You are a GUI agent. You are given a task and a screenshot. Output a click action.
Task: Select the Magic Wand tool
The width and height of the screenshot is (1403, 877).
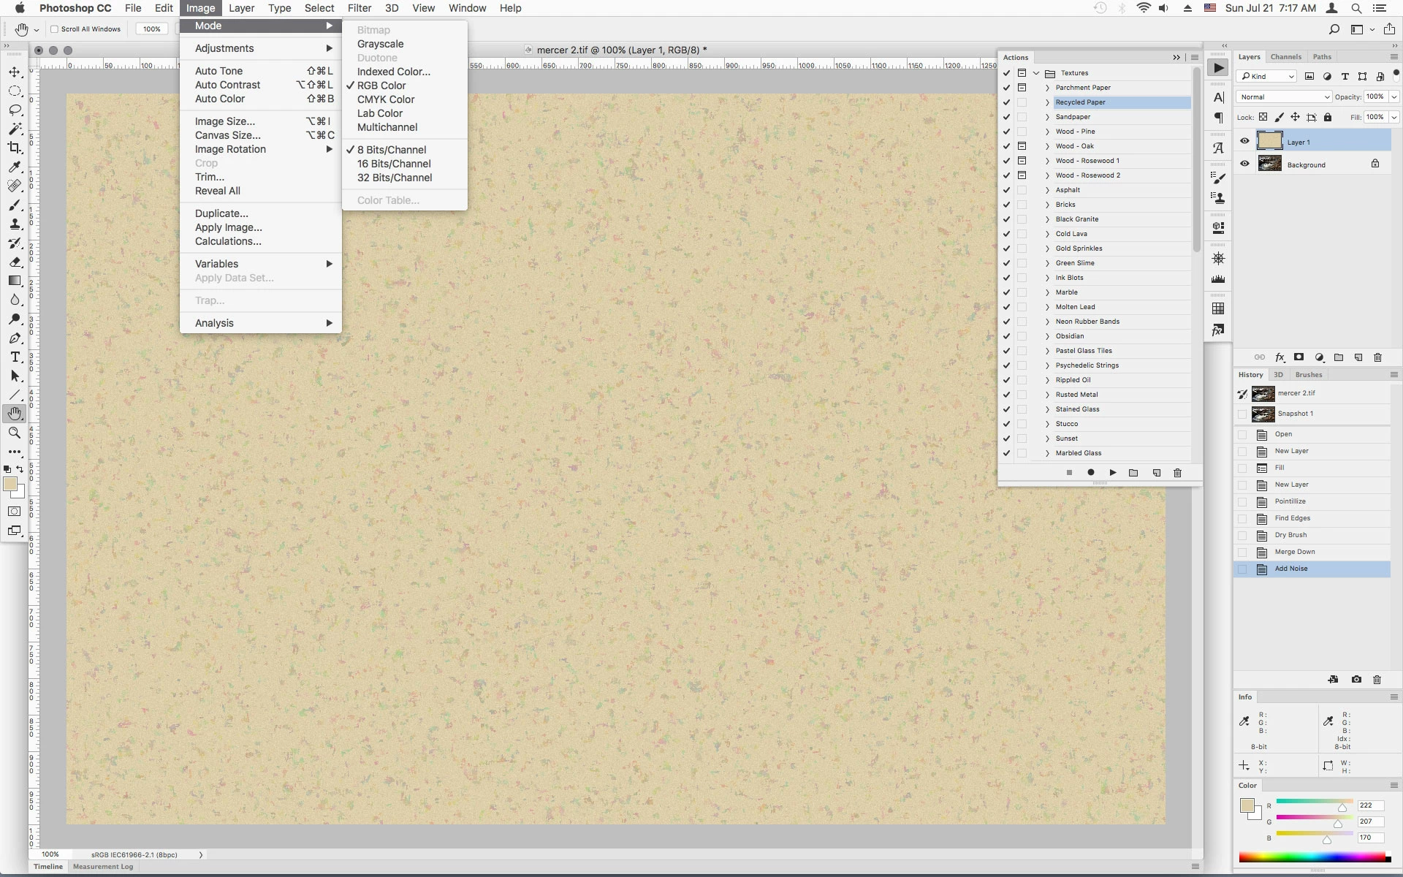(15, 129)
